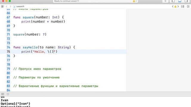The width and height of the screenshot is (191, 107).
Task: Click the square stop icon in debug bar
Action: coord(8,94)
